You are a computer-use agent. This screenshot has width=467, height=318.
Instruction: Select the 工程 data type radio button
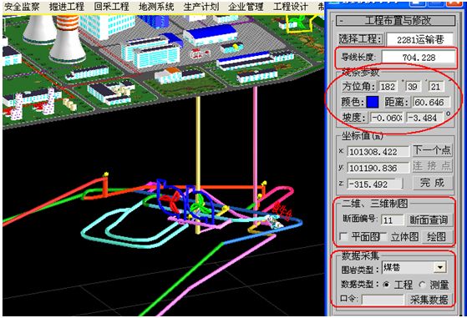(x=386, y=285)
